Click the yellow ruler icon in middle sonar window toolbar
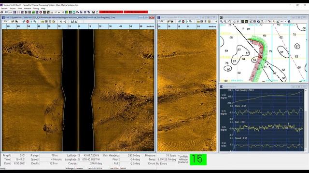Image resolution: width=309 pixels, height=173 pixels. click(198, 21)
